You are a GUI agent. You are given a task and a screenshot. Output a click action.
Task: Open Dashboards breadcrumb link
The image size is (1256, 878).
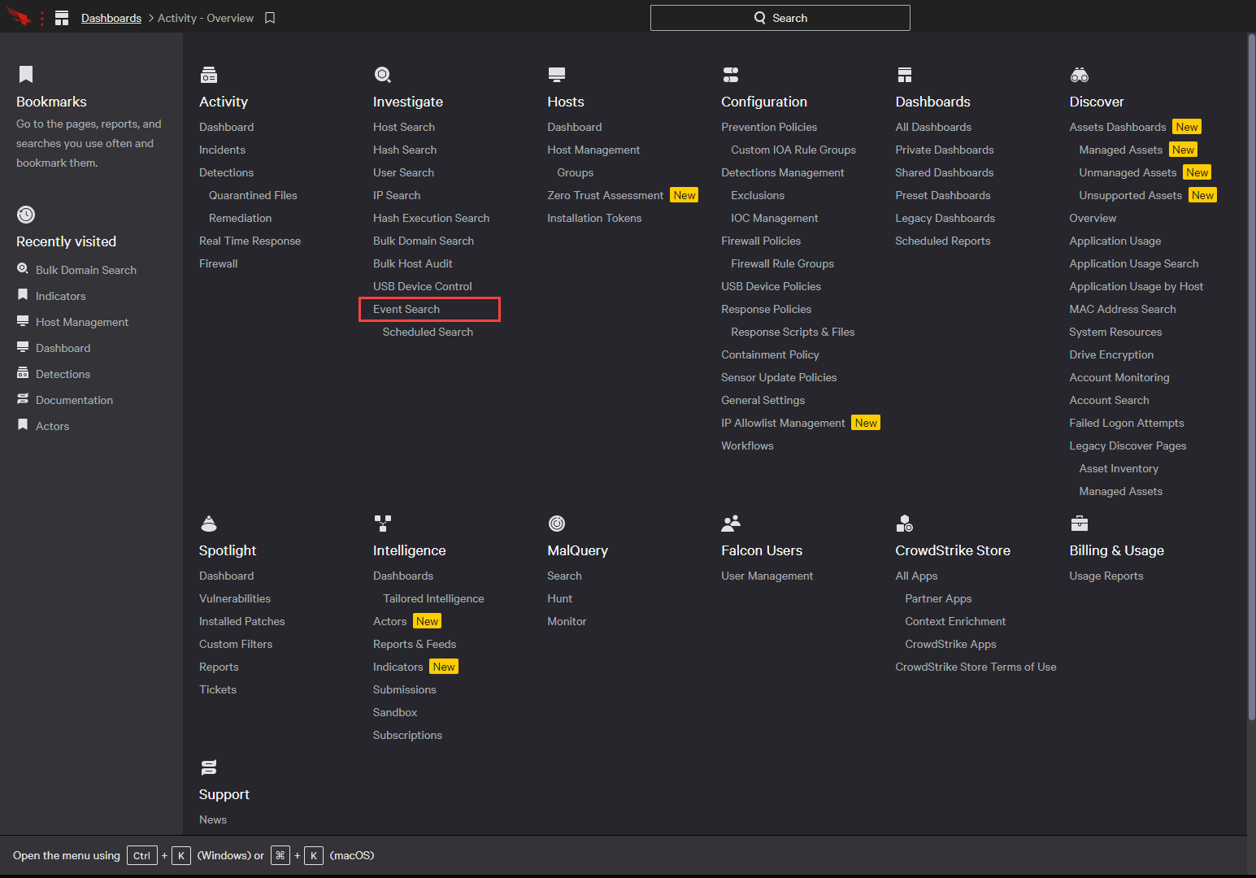[x=111, y=18]
